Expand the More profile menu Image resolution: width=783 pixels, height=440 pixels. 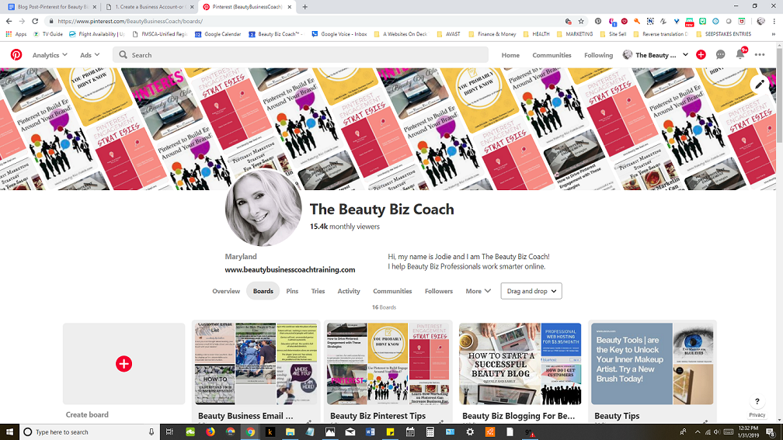pyautogui.click(x=478, y=291)
